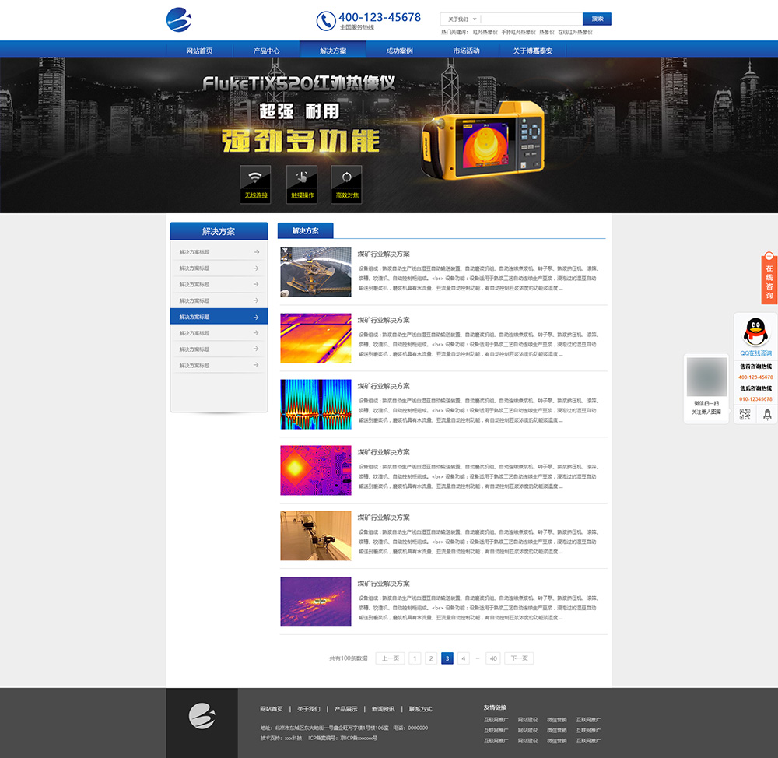Select the 解决方案 top navigation tab
Viewport: 778px width, 758px height.
coord(333,51)
